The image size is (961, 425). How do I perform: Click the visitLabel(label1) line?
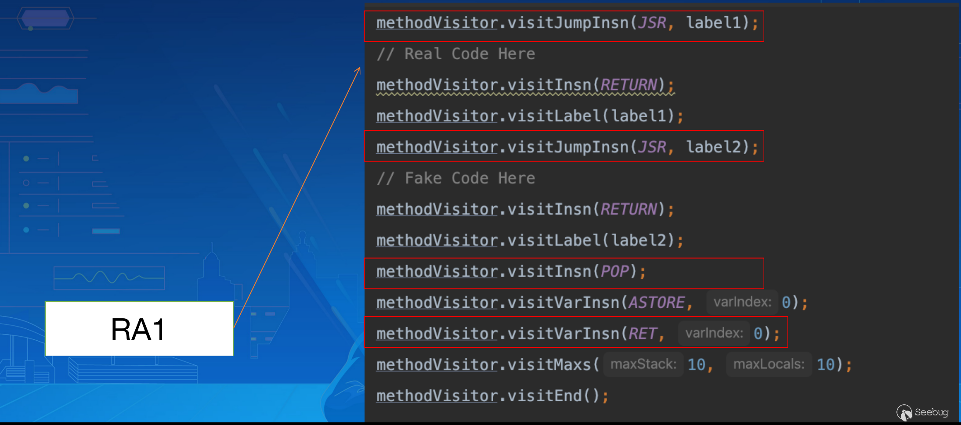[x=529, y=116]
